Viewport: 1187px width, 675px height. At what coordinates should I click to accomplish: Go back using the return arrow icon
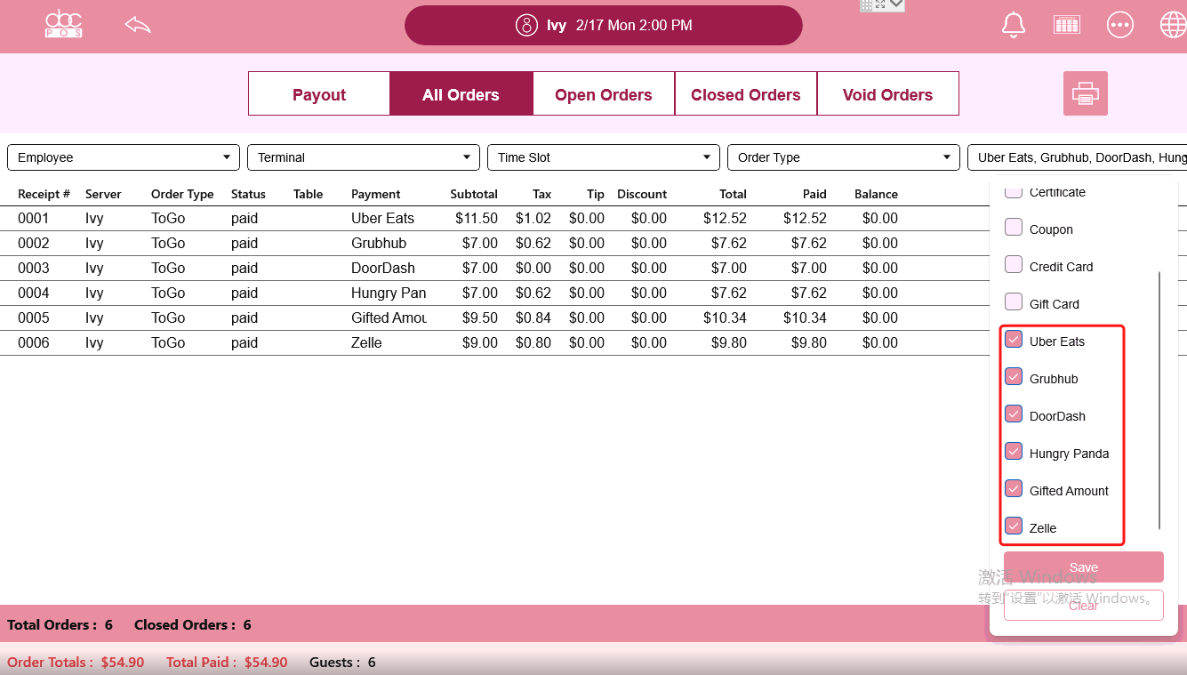[x=138, y=24]
